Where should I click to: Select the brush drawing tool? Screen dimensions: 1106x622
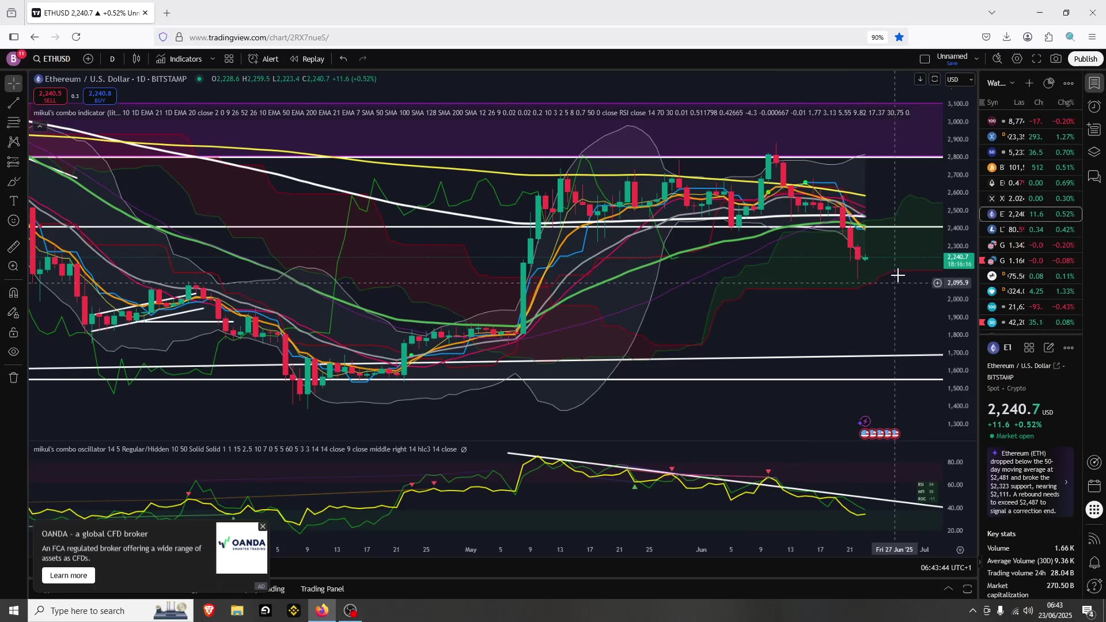click(x=13, y=182)
